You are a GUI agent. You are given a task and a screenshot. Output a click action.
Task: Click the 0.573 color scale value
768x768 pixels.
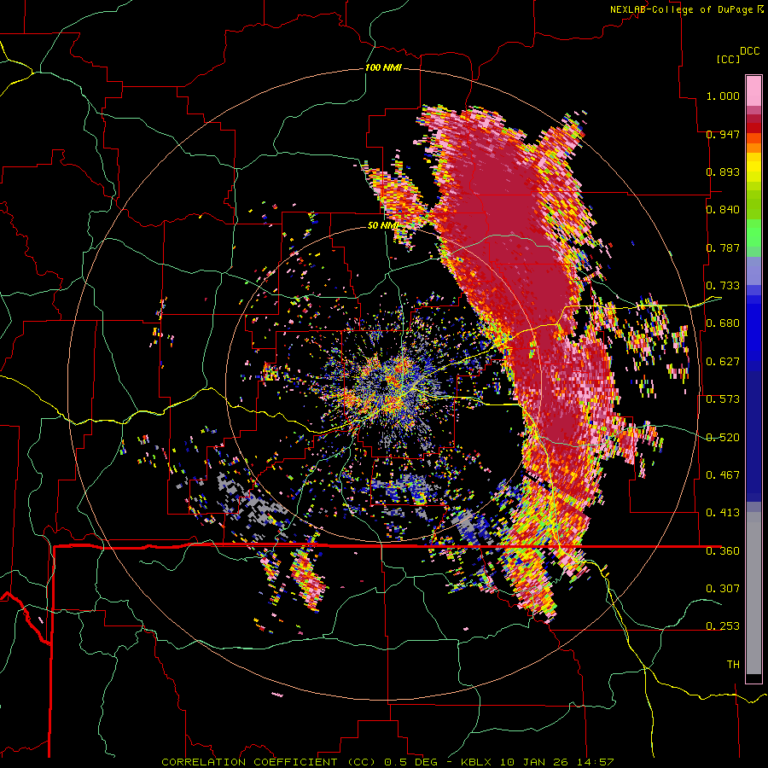point(723,399)
